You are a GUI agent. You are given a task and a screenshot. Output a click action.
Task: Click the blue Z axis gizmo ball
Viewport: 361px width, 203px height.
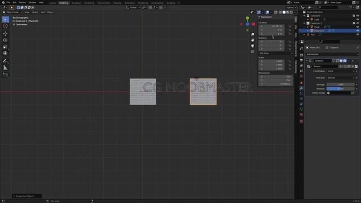point(247,24)
